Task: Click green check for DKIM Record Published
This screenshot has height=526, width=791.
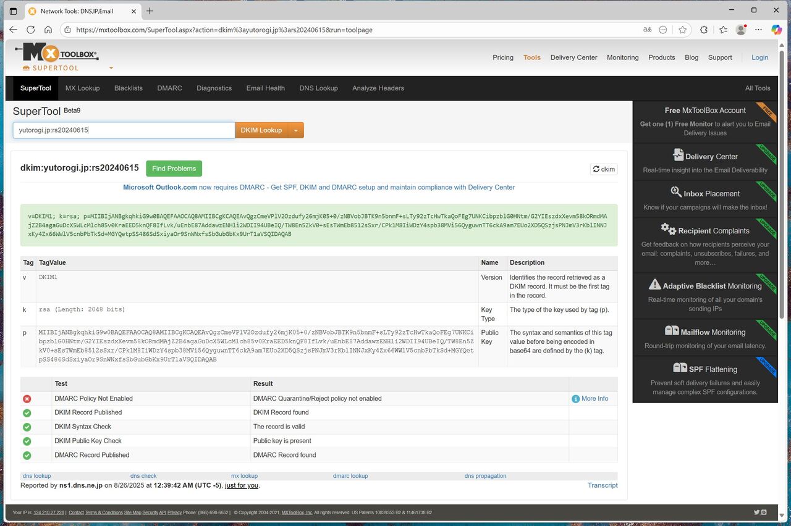Action: pos(27,413)
